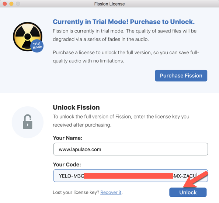Open the Recover it link
The height and width of the screenshot is (203, 219).
[111, 192]
